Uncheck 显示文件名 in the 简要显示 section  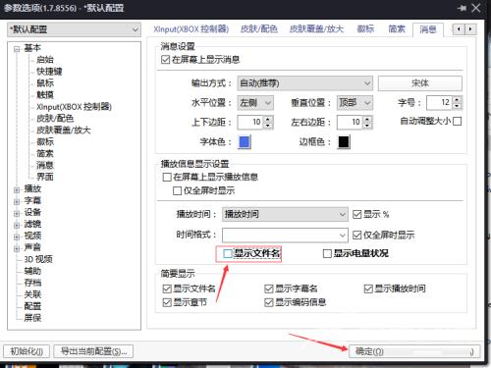[x=167, y=289]
